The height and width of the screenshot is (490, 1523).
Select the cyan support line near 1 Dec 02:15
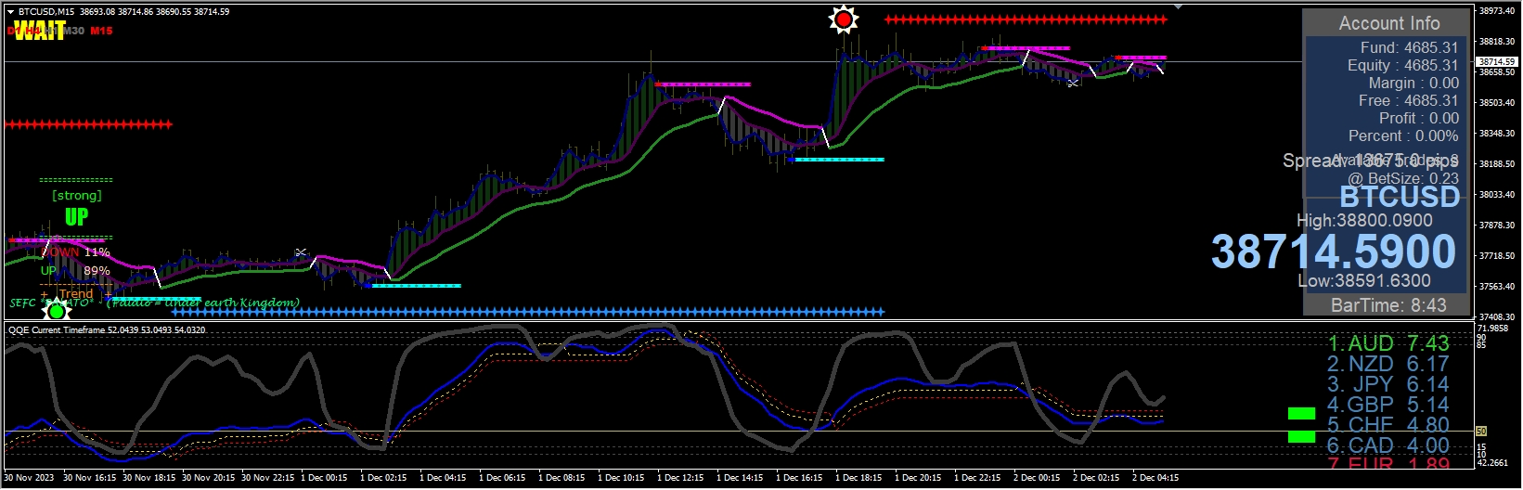(412, 286)
